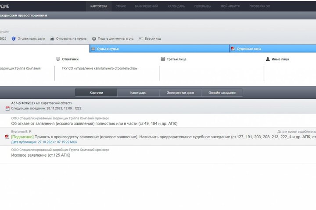
Task: Switch to the Онлайн-заседания tab
Action: point(222,93)
